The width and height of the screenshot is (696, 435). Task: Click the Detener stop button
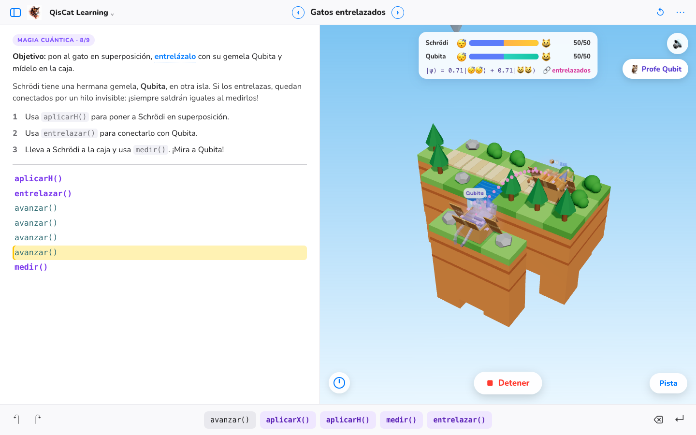pos(508,383)
